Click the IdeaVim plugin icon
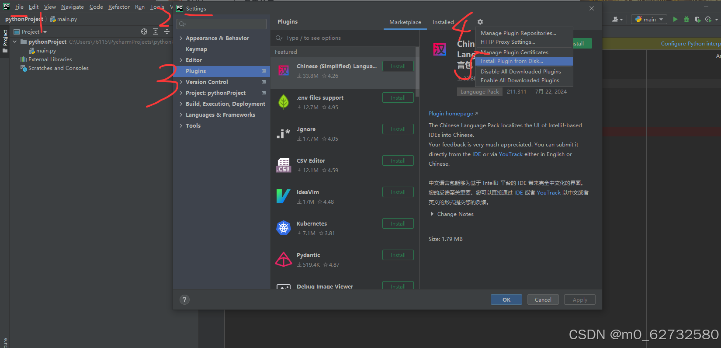This screenshot has width=721, height=348. click(284, 197)
